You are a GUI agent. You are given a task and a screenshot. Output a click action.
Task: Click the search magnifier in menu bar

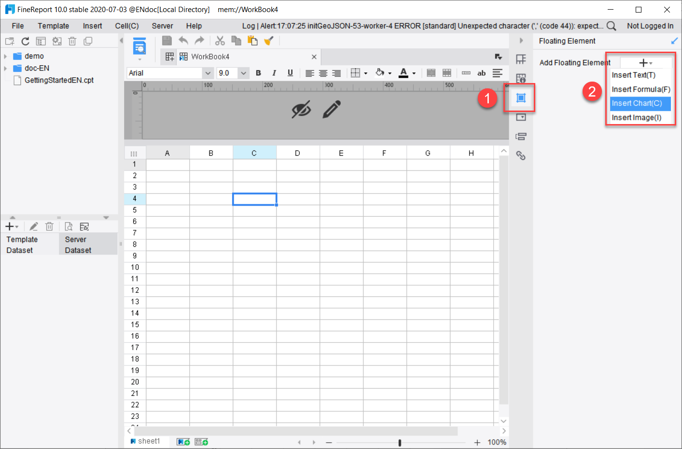612,26
